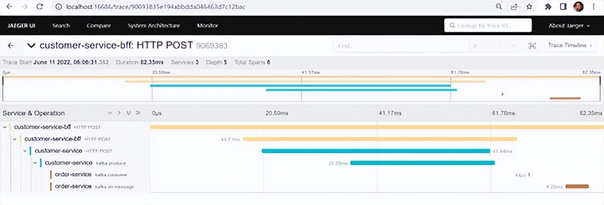Select the customer-service kafka produce row label
Image resolution: width=604 pixels, height=205 pixels.
tap(85, 163)
